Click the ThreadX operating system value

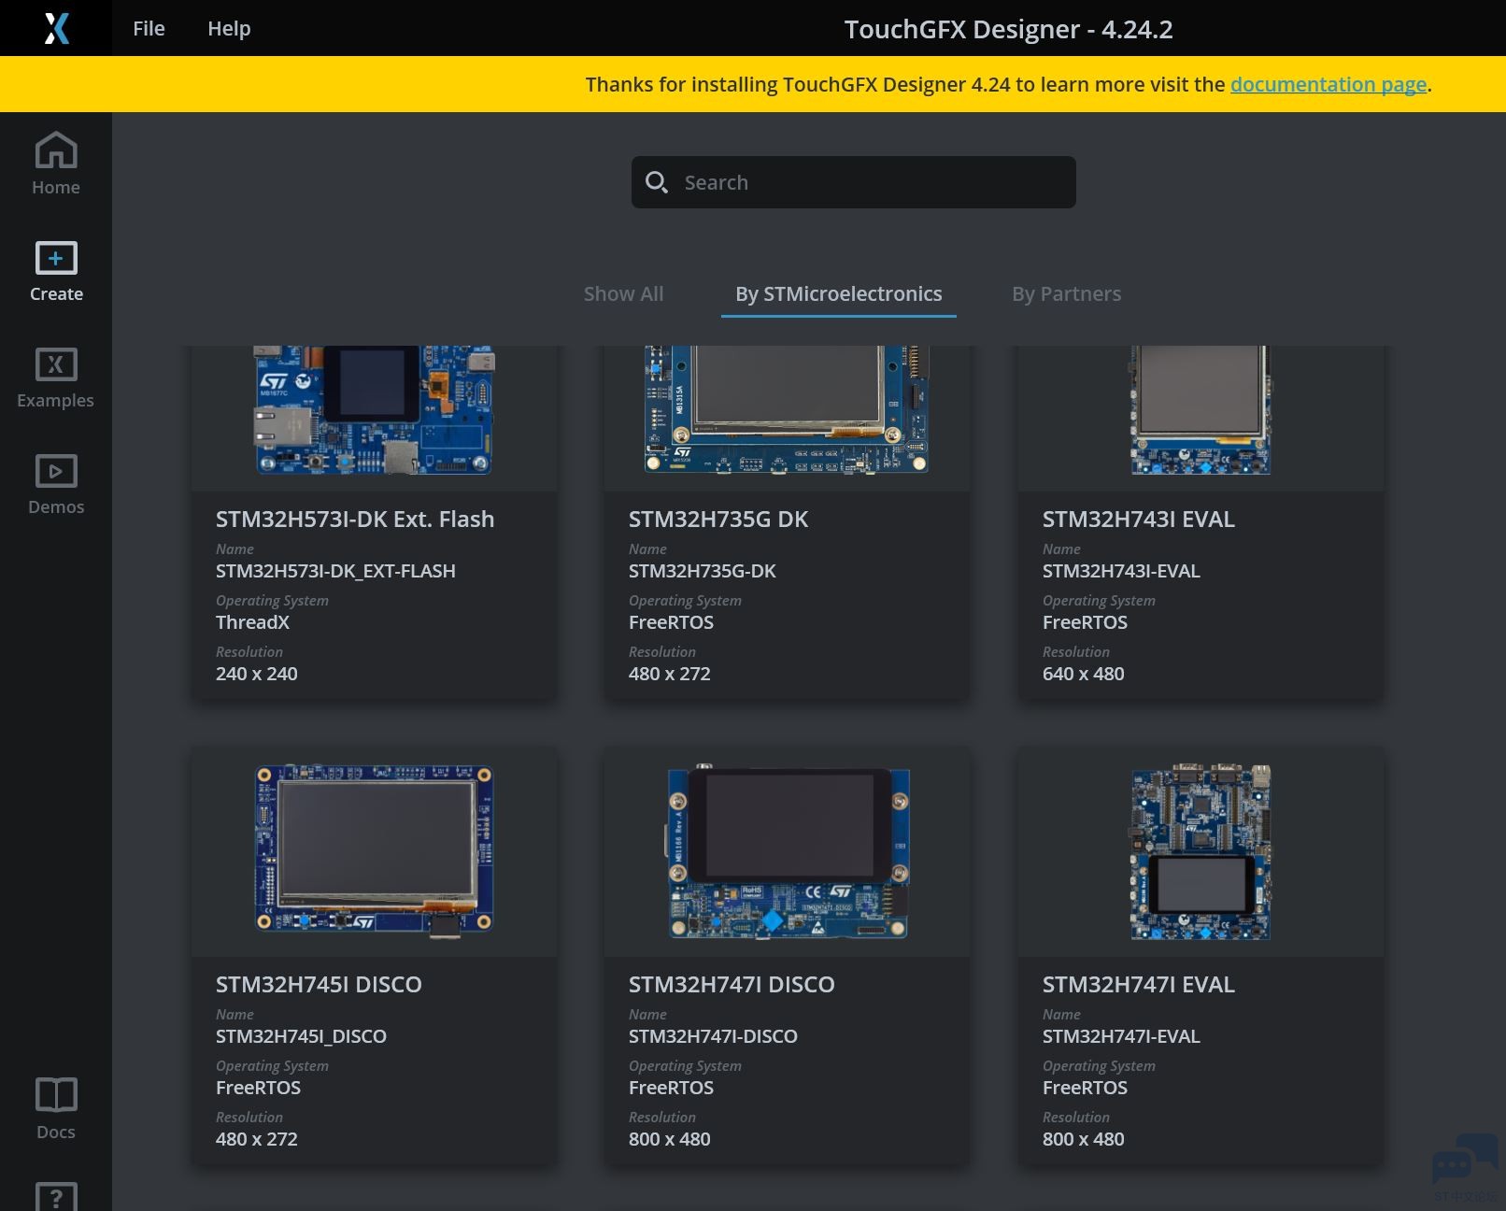click(252, 622)
